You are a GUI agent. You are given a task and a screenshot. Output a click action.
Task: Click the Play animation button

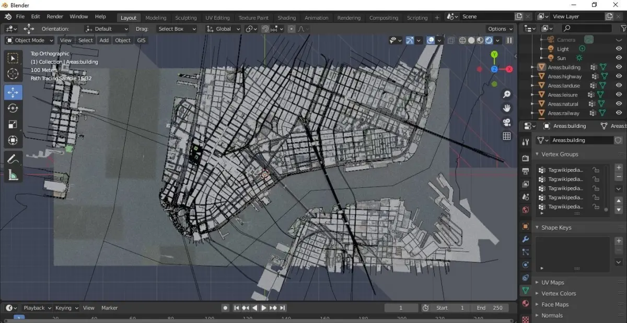(264, 308)
